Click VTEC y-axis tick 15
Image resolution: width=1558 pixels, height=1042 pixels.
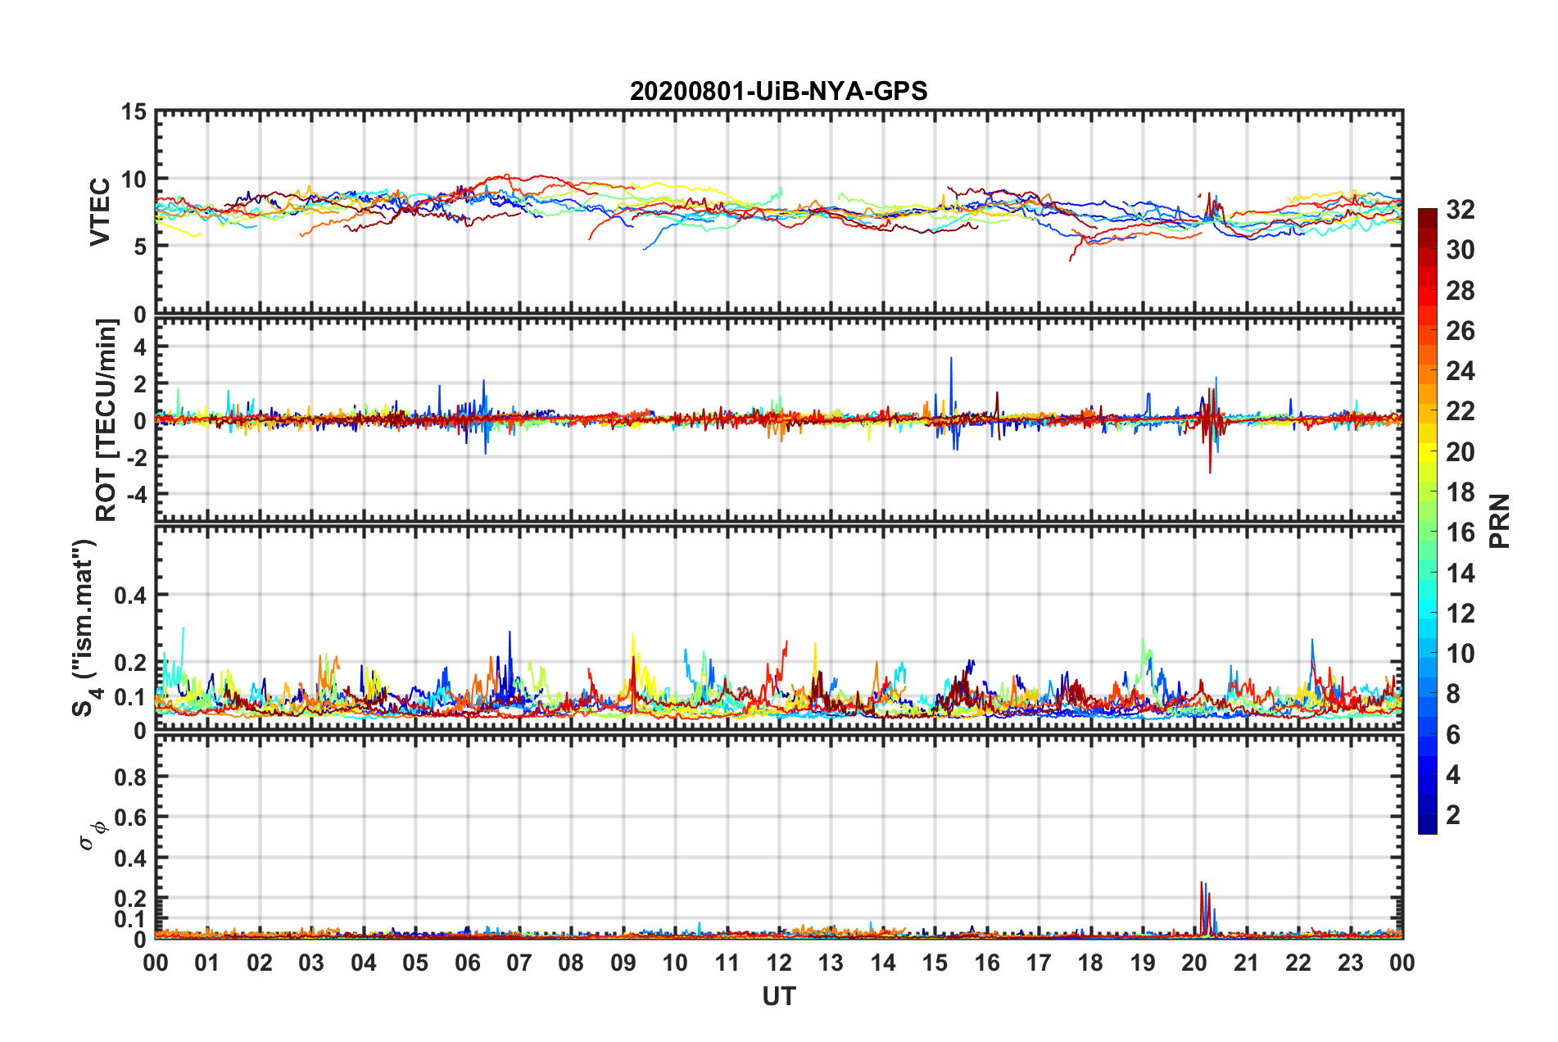134,111
